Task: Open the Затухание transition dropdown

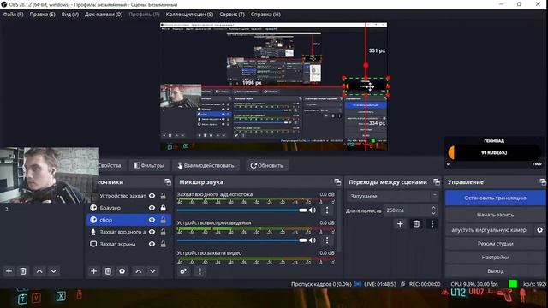Action: click(393, 196)
